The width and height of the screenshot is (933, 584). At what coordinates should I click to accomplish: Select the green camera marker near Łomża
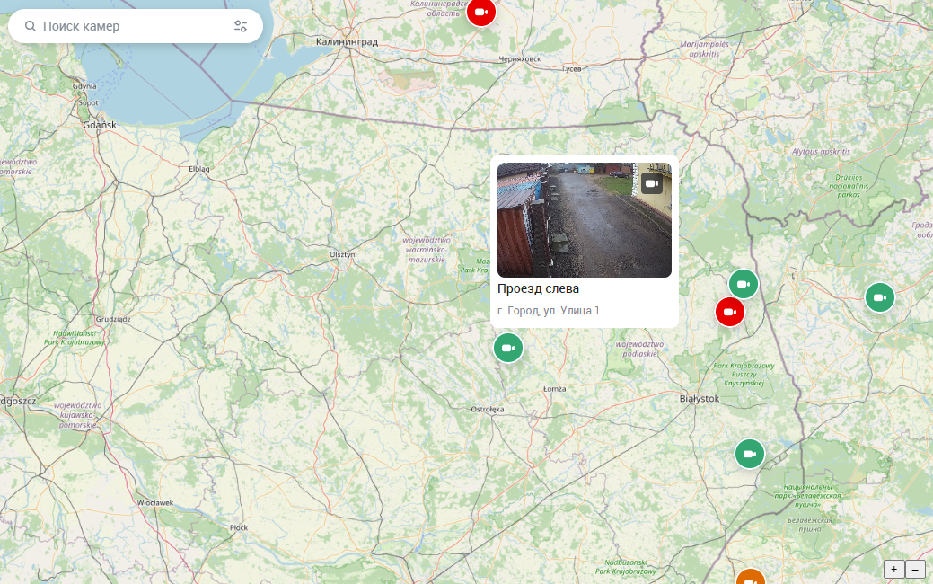508,348
